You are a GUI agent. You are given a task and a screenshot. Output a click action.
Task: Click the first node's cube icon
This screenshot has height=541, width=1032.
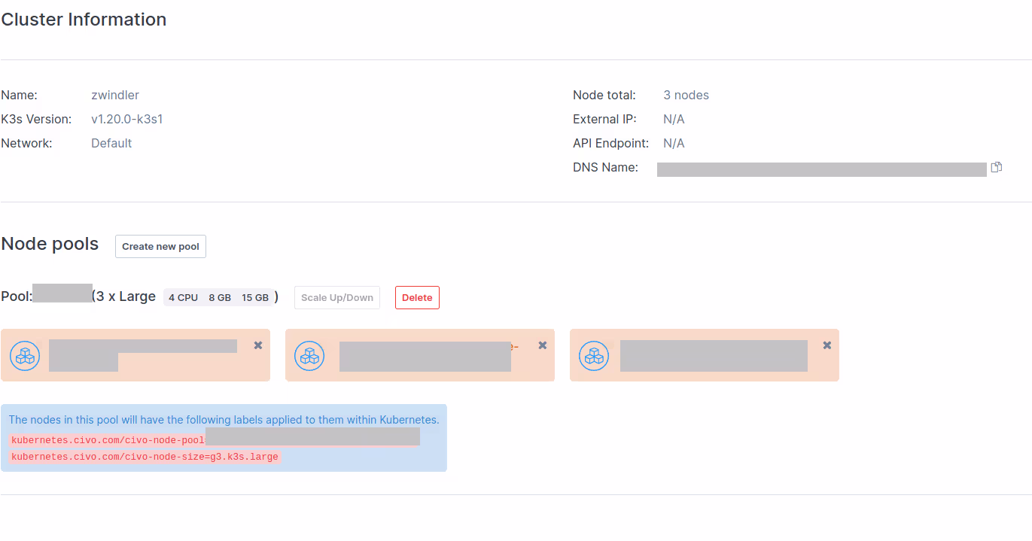(25, 356)
